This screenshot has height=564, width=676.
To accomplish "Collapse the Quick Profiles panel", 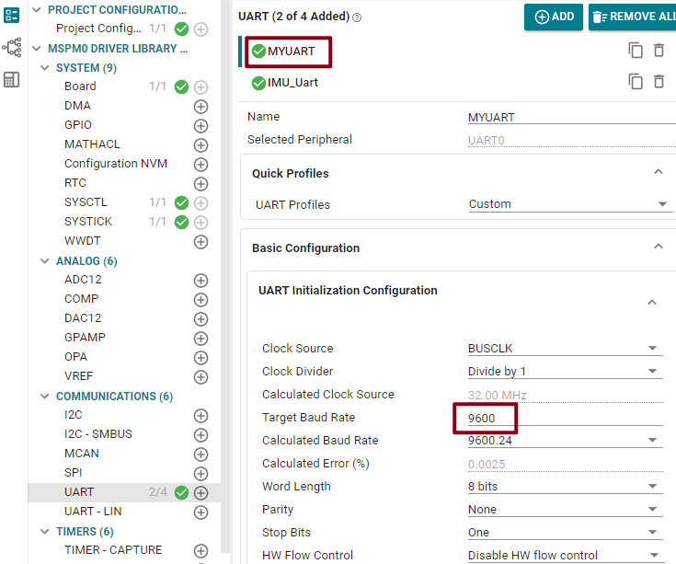I will click(x=659, y=172).
